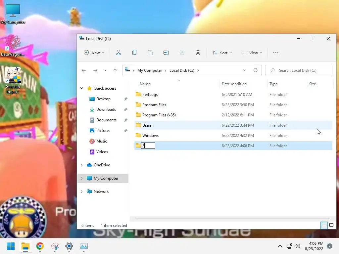Open DataWagon desktop shortcut

click(x=13, y=46)
